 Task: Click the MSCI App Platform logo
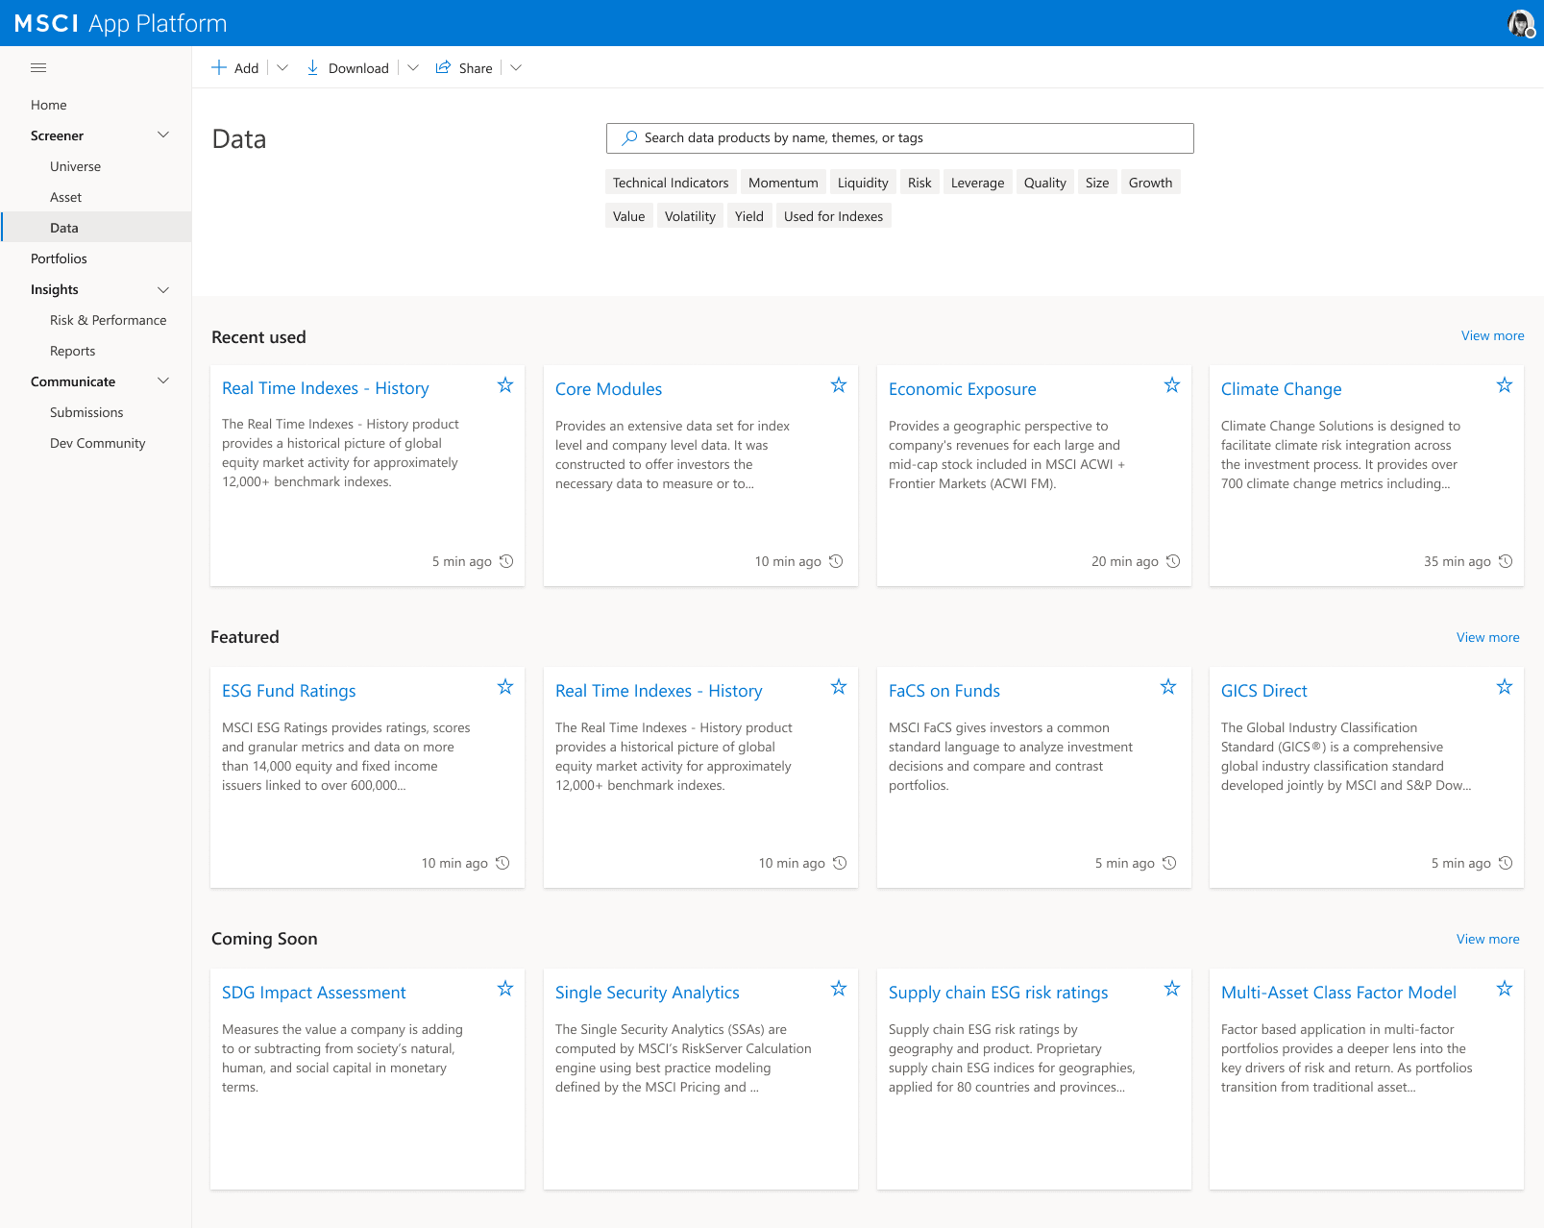pyautogui.click(x=121, y=23)
